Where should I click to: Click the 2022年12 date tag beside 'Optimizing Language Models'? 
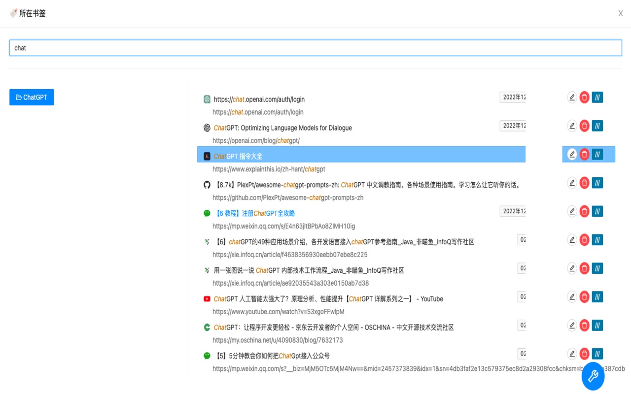513,126
